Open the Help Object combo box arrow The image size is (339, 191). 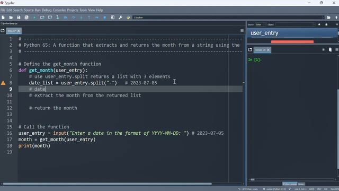click(314, 24)
